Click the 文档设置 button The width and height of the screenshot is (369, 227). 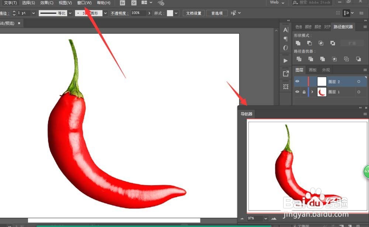click(x=194, y=13)
